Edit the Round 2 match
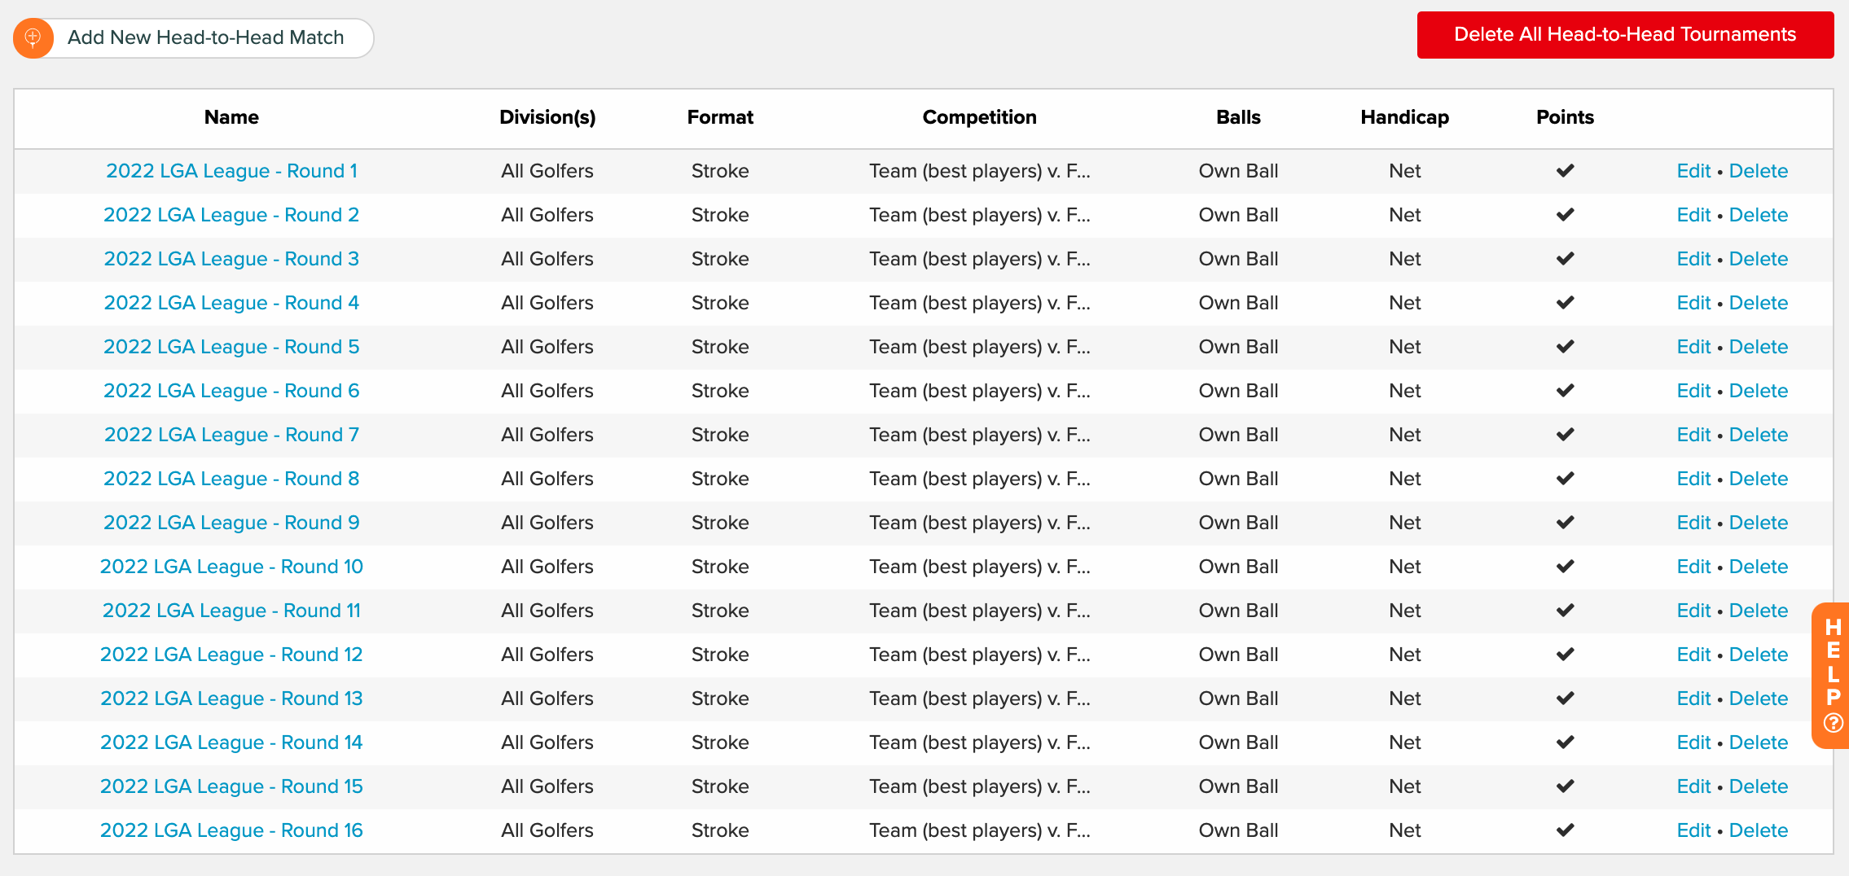Viewport: 1849px width, 876px height. (x=1693, y=215)
